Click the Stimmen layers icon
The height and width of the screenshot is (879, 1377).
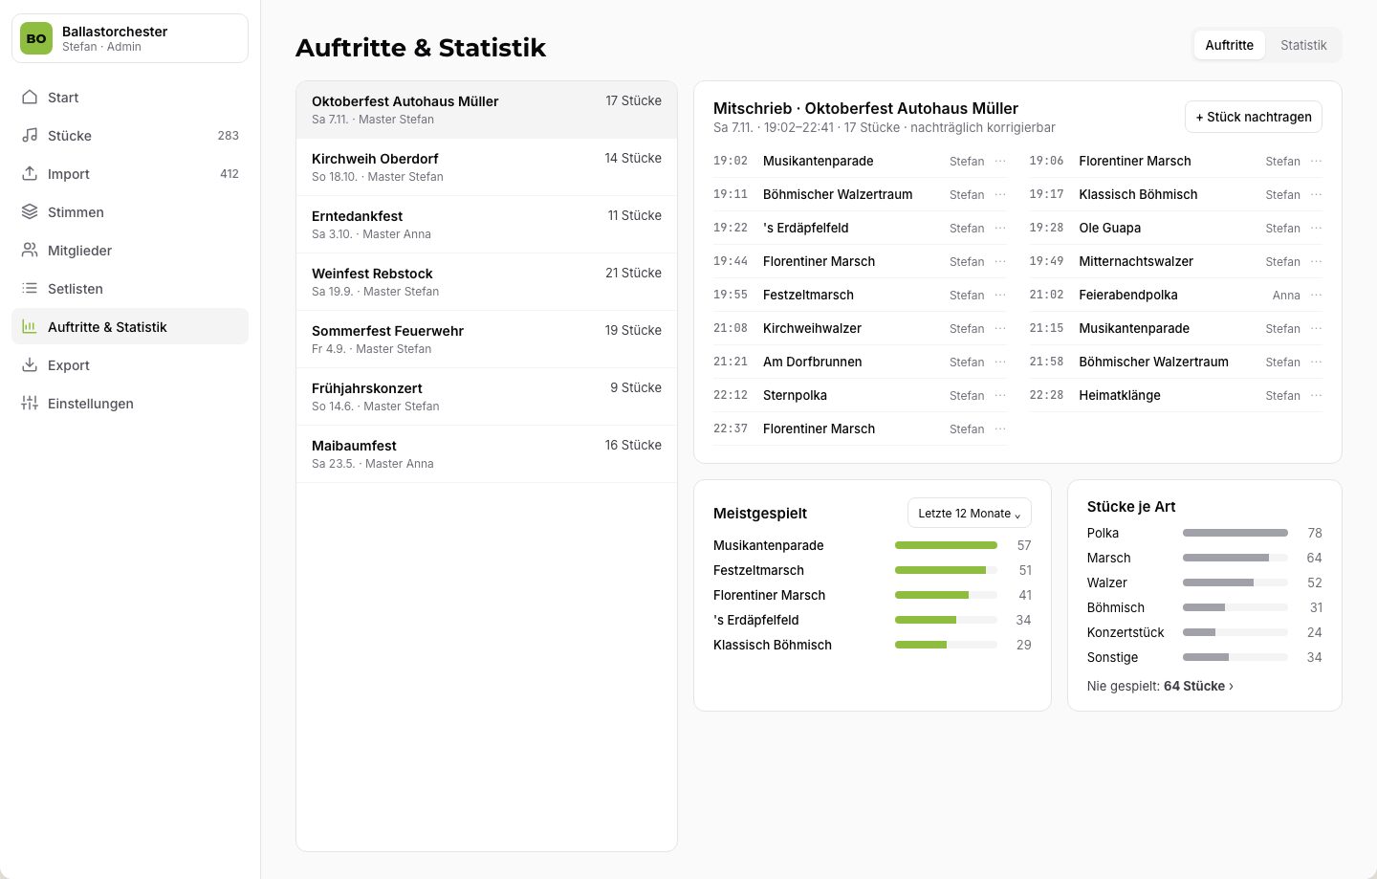pyautogui.click(x=30, y=211)
